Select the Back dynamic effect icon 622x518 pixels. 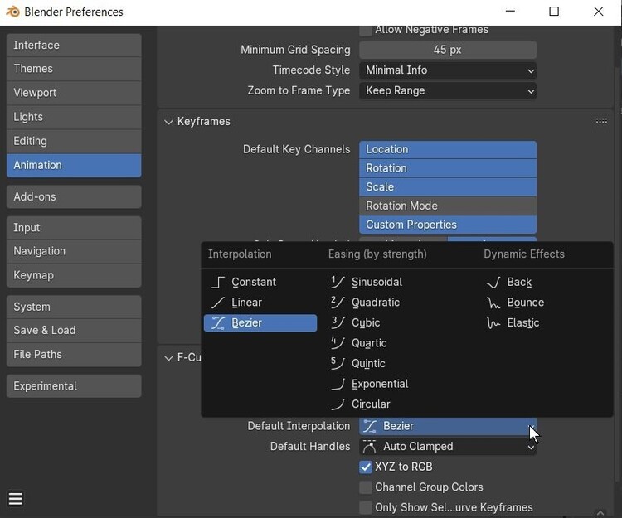pyautogui.click(x=493, y=283)
